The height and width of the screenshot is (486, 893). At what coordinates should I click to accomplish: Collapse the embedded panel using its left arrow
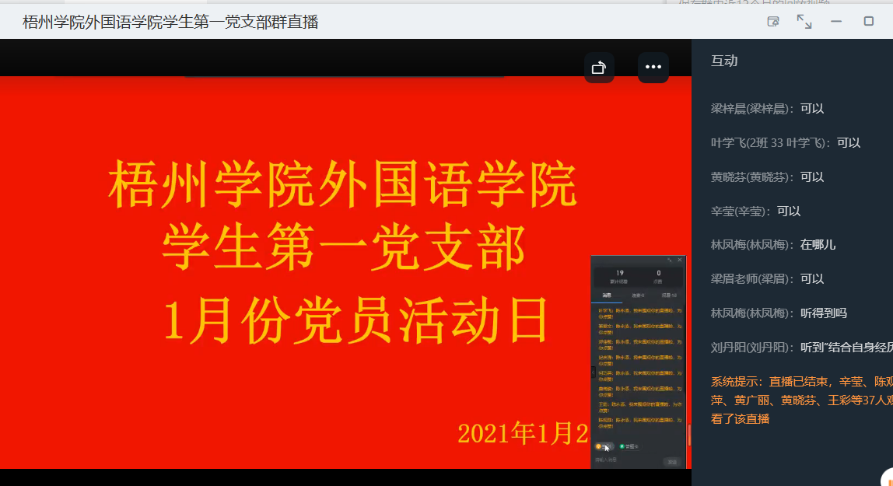(x=593, y=372)
